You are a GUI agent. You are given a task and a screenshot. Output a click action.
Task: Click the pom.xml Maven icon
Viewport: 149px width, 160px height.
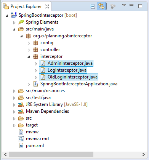point(21,146)
